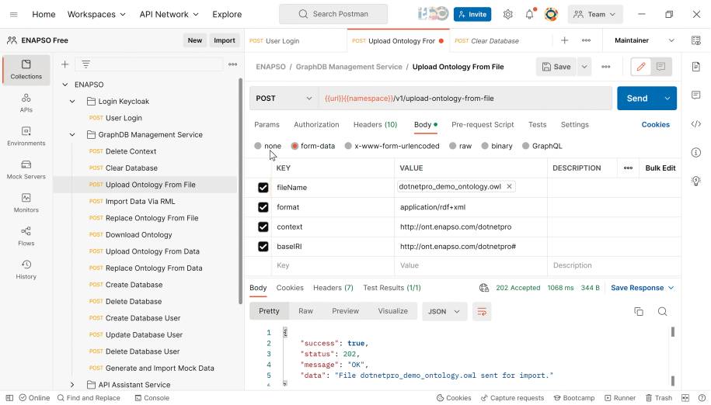
Task: Open documentation icon in right sidebar
Action: pyautogui.click(x=696, y=67)
